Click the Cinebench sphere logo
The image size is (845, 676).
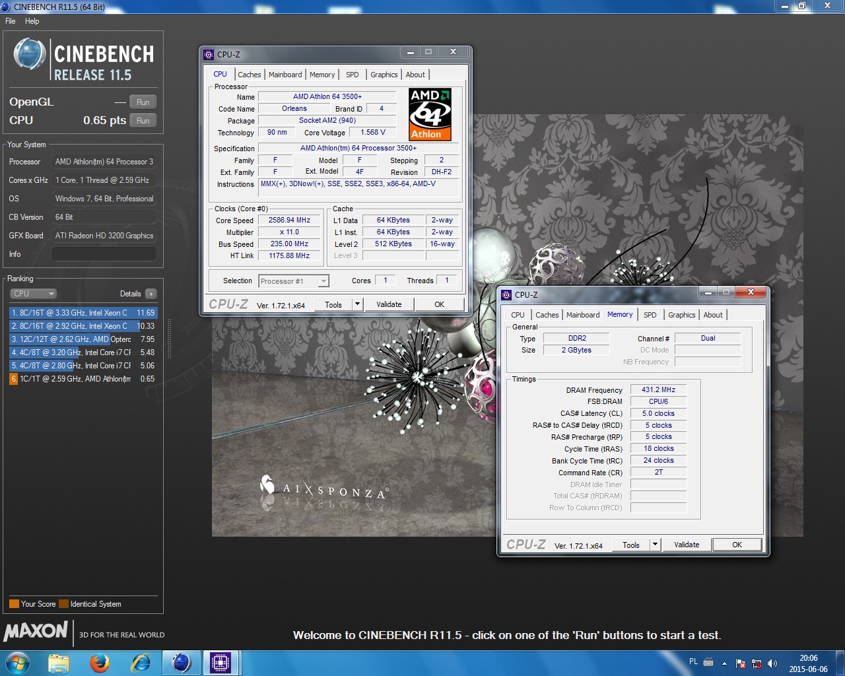(x=30, y=54)
